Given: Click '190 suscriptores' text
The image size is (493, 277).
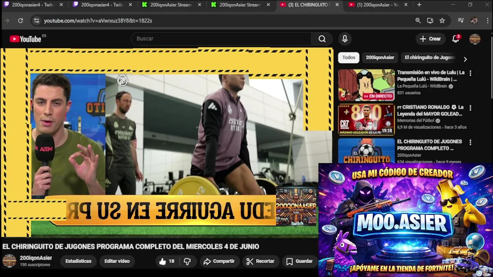Looking at the screenshot, I should tap(35, 265).
